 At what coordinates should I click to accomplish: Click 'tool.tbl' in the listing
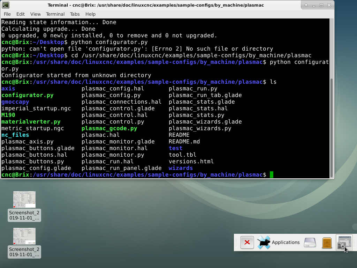183,155
